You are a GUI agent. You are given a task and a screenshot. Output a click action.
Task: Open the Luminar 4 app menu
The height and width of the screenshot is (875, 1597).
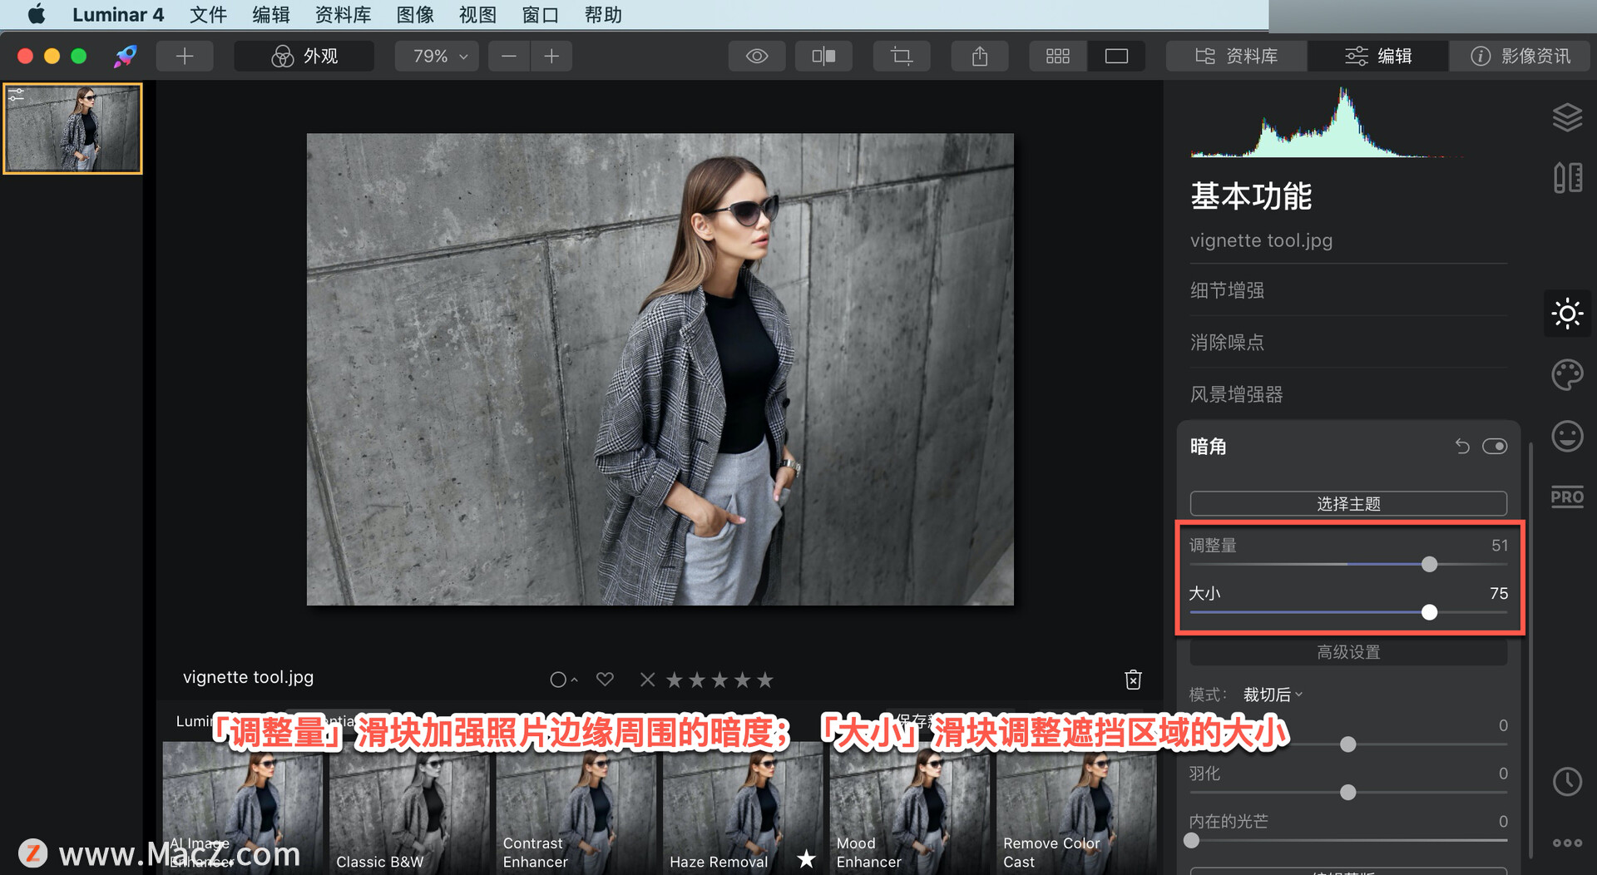coord(118,14)
